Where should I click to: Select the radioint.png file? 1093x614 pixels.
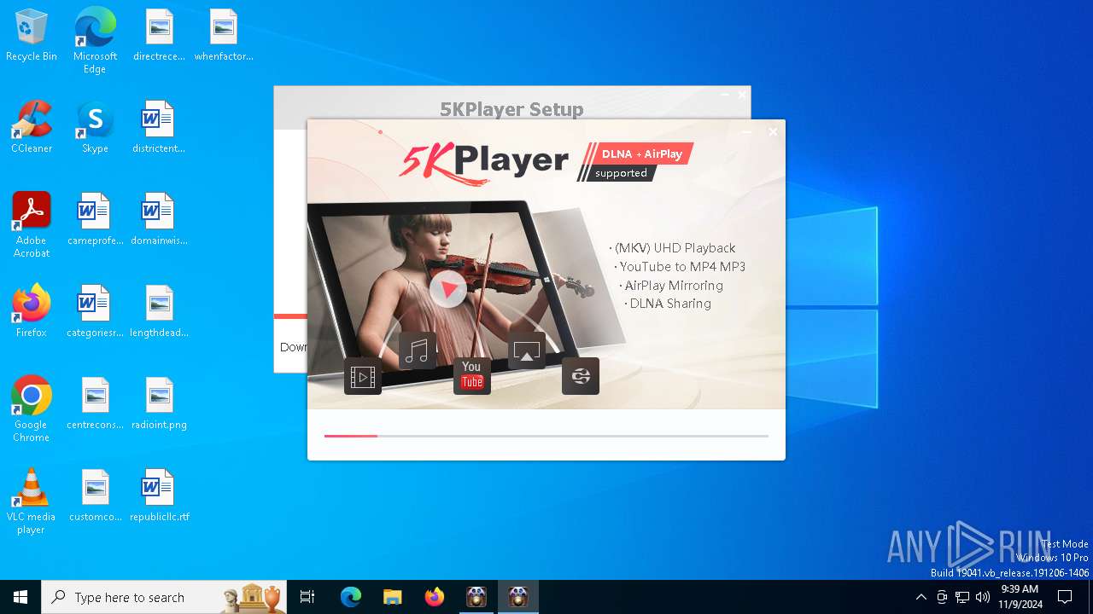tap(159, 403)
